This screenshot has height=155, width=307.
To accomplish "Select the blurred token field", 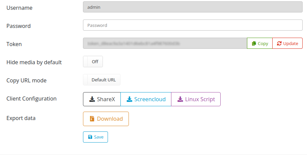I will (x=165, y=43).
